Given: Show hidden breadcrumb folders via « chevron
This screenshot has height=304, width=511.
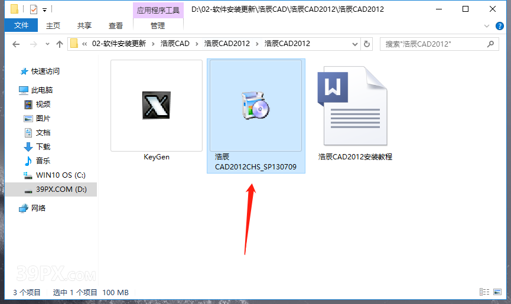Looking at the screenshot, I should [x=84, y=44].
